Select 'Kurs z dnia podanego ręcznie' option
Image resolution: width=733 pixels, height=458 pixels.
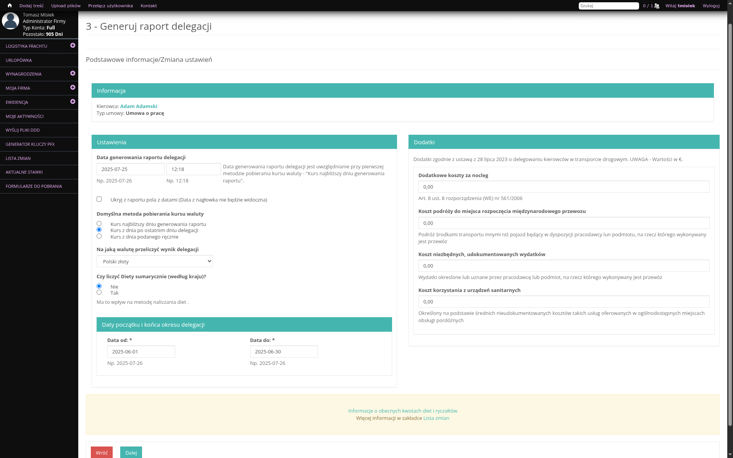coord(99,236)
